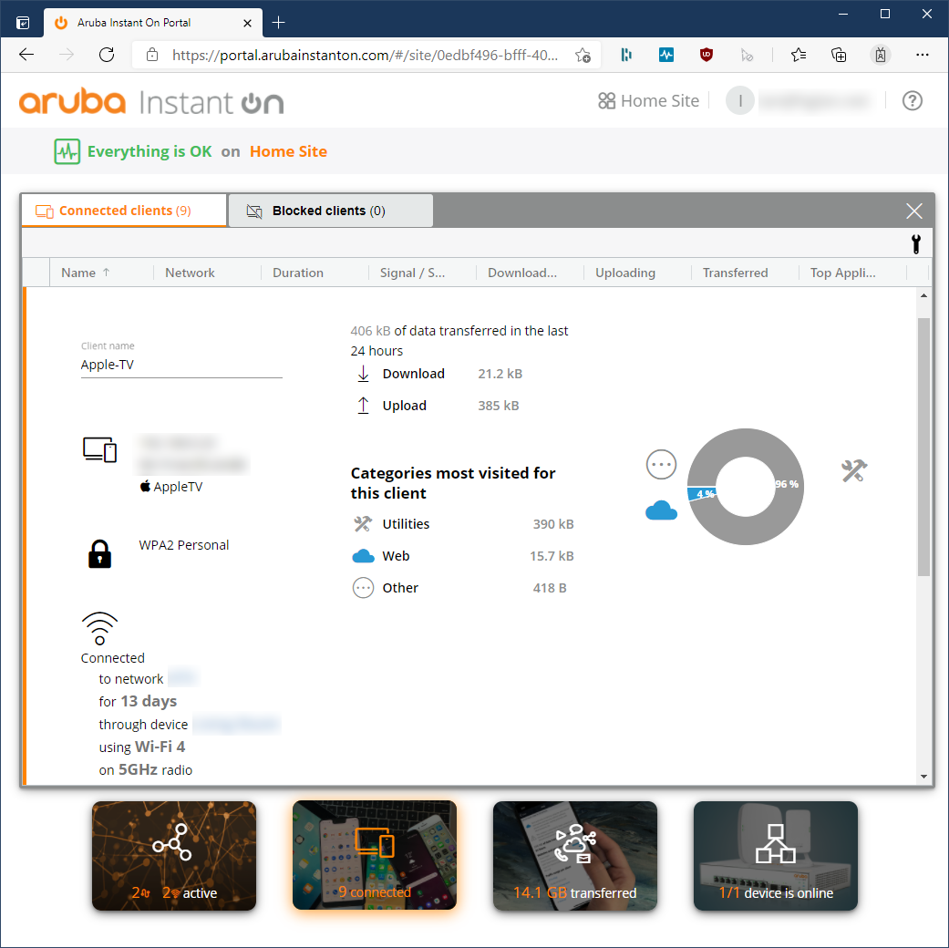Click the address bar URL
This screenshot has height=948, width=949.
(365, 55)
